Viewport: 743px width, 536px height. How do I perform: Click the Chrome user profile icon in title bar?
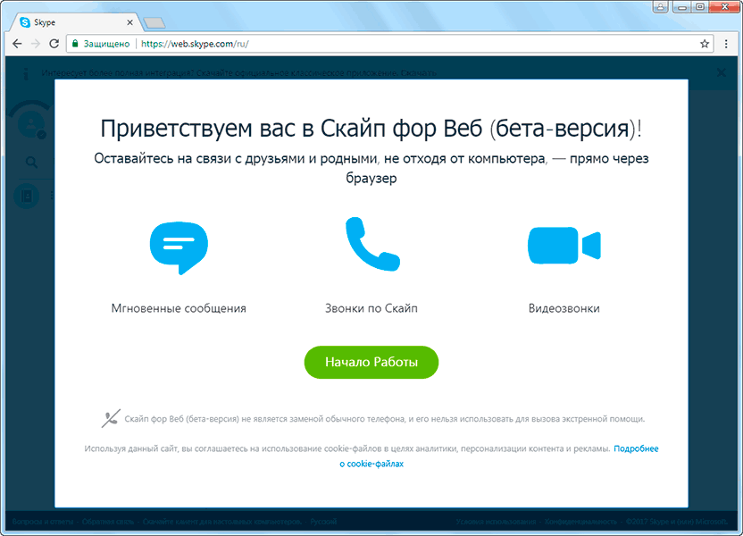[660, 6]
